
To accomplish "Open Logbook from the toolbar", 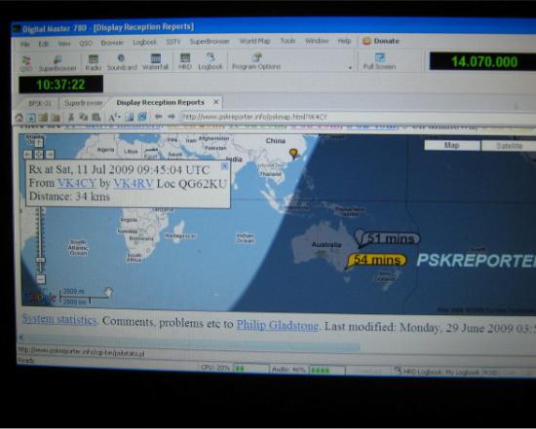I will (211, 61).
